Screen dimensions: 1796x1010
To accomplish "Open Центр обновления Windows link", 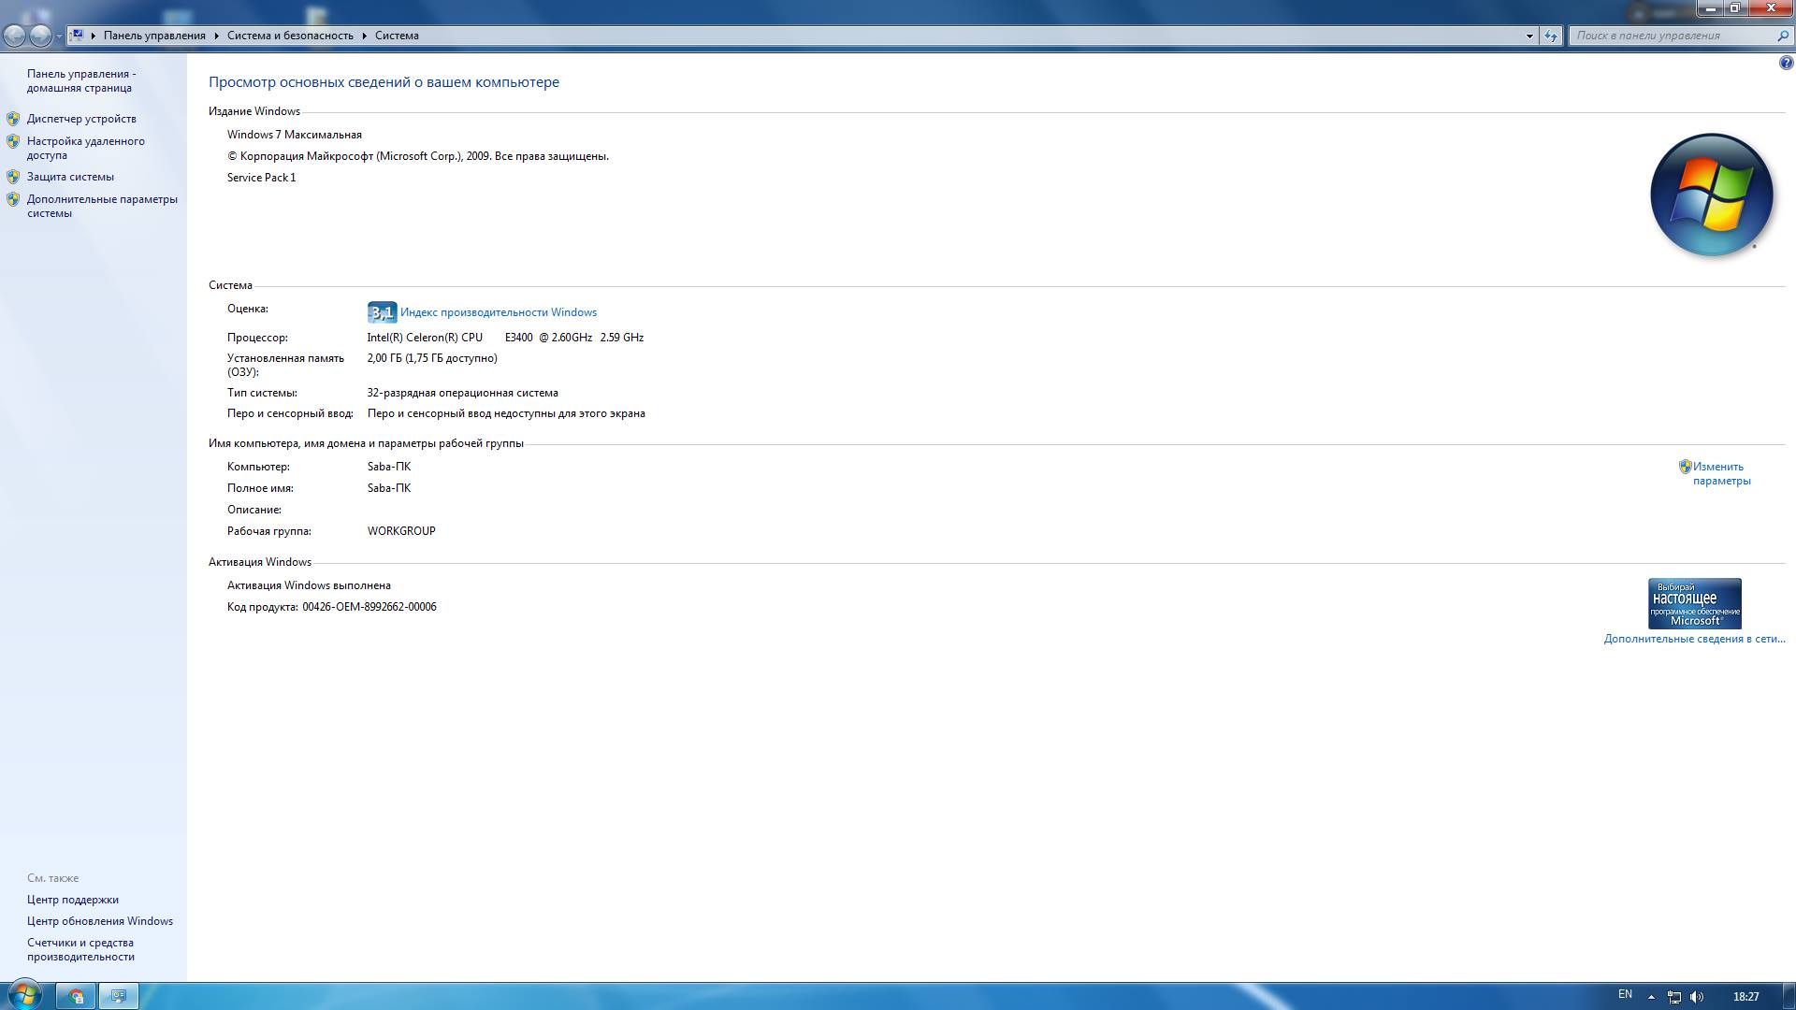I will (x=100, y=921).
